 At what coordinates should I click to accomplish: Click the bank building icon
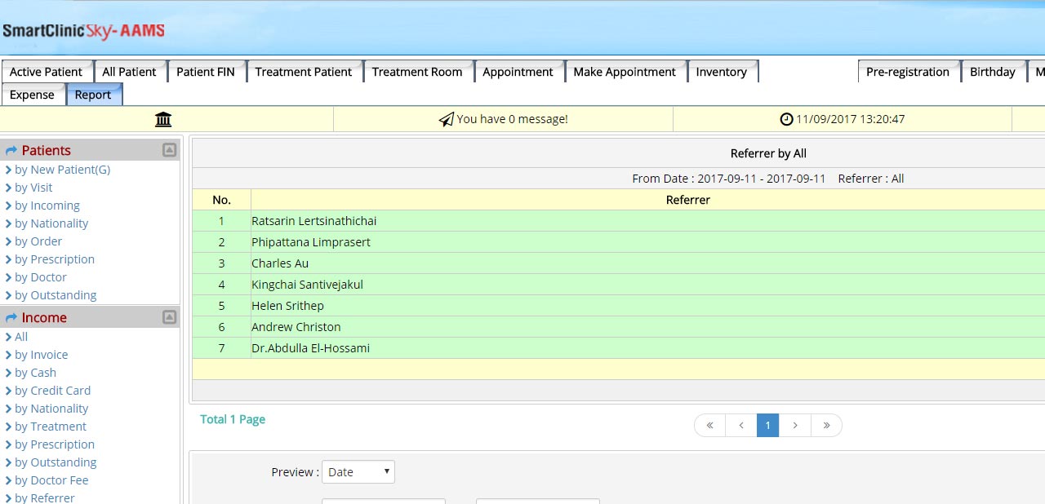163,120
